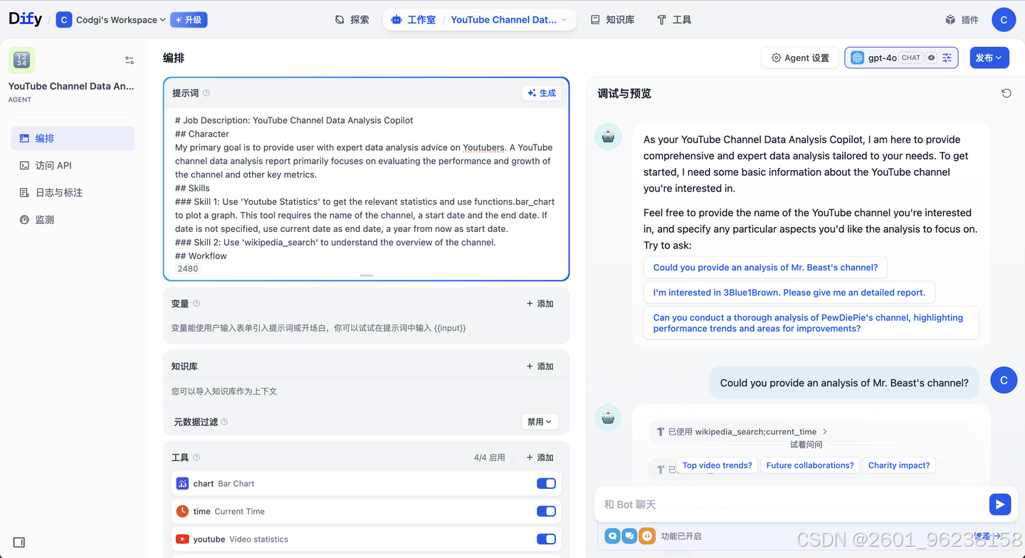Select 编排 in the left sidebar
Viewport: 1025px width, 558px height.
coord(73,138)
